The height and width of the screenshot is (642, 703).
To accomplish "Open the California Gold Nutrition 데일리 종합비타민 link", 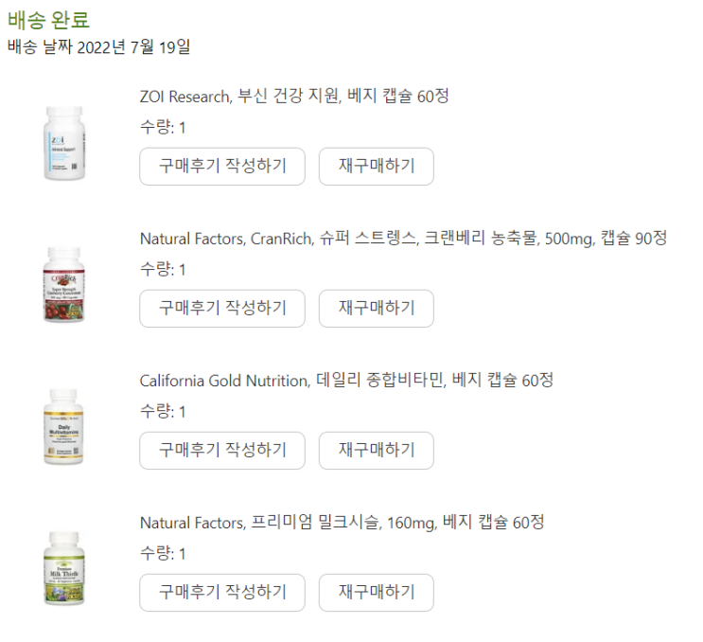I will pos(346,381).
